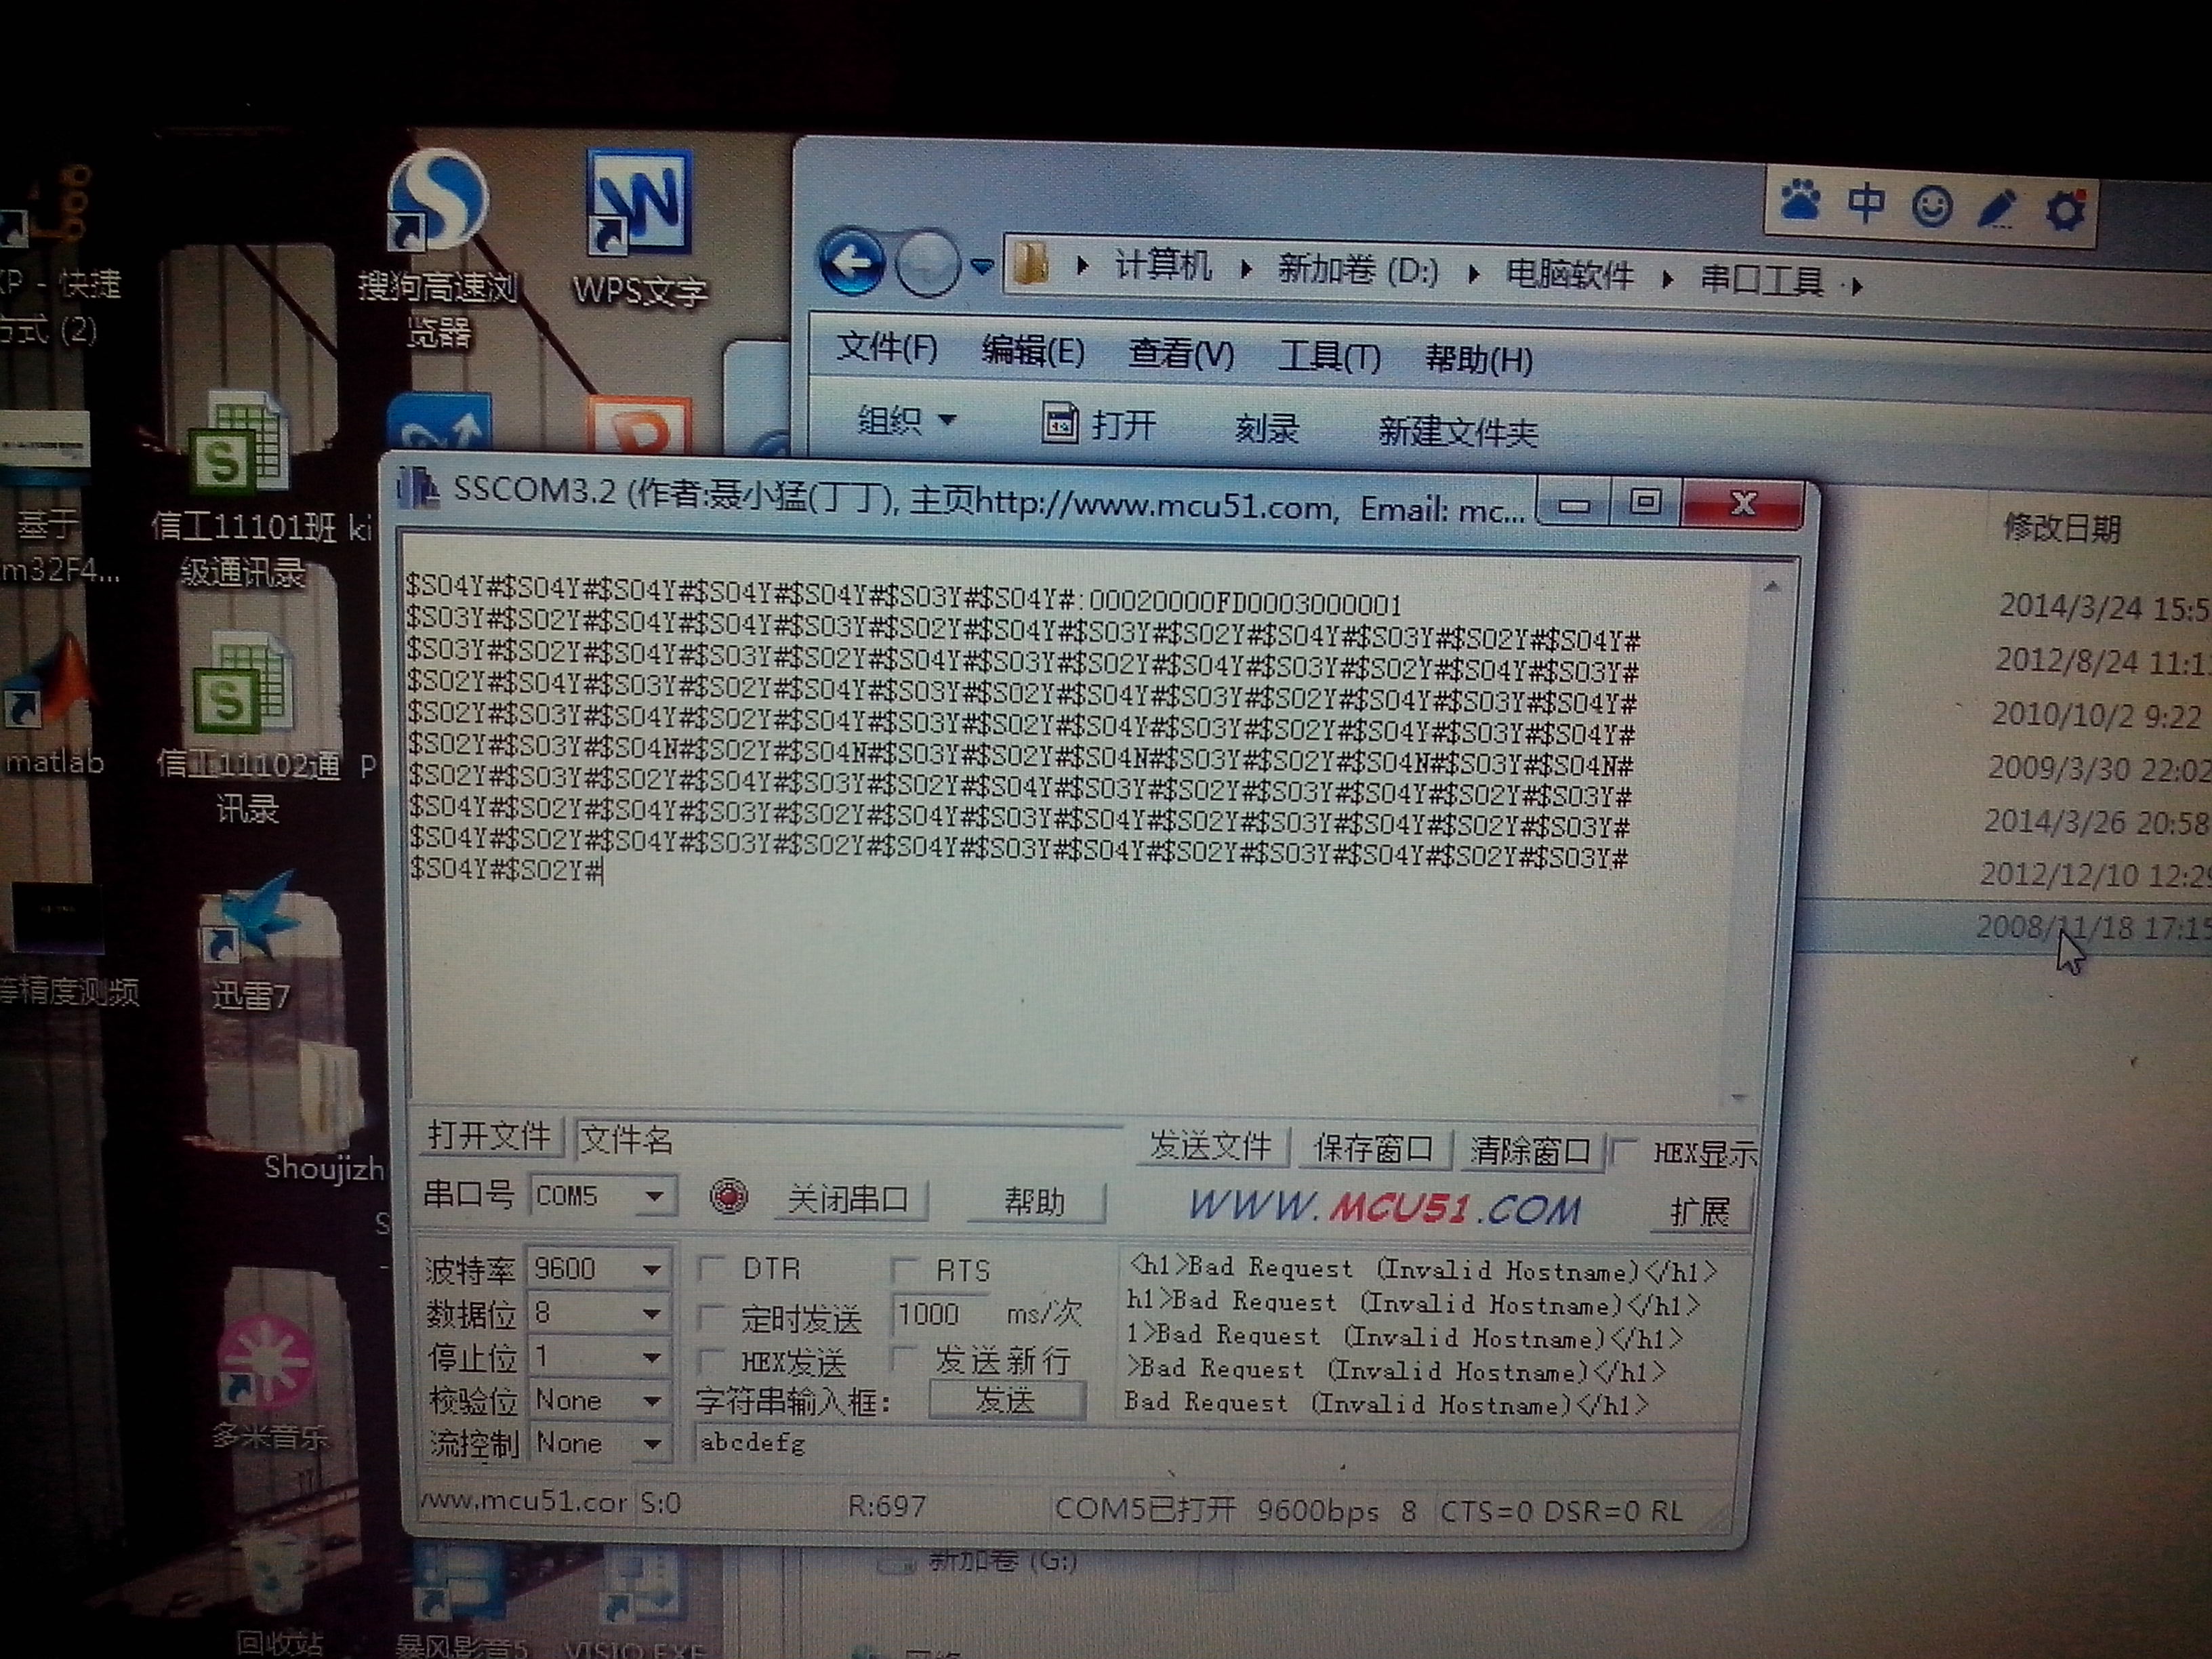Expand the 波特率 9600 dropdown

(x=651, y=1269)
